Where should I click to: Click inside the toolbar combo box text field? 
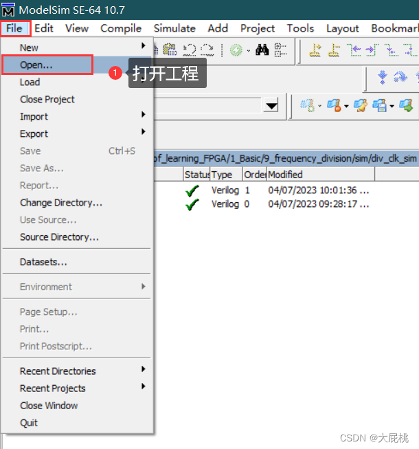[208, 106]
